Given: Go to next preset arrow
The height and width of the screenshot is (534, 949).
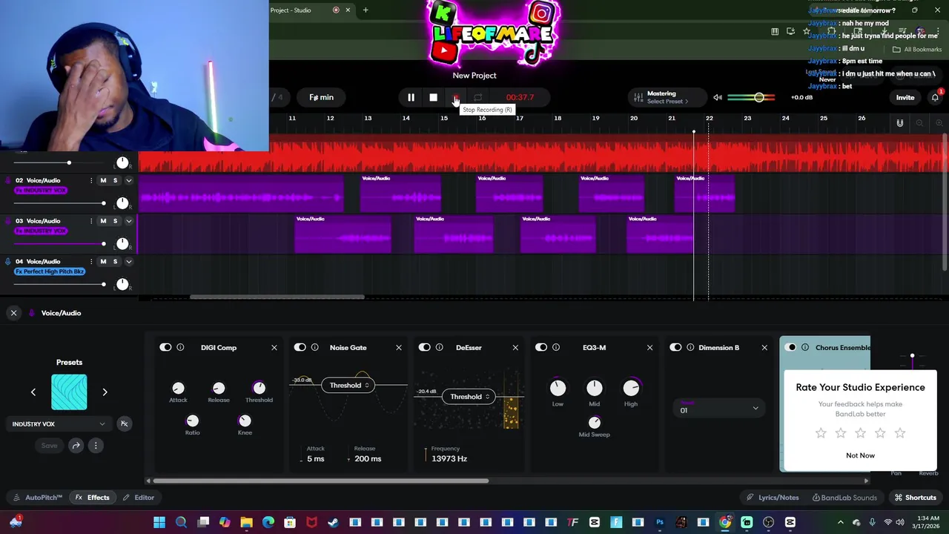Looking at the screenshot, I should pyautogui.click(x=105, y=392).
